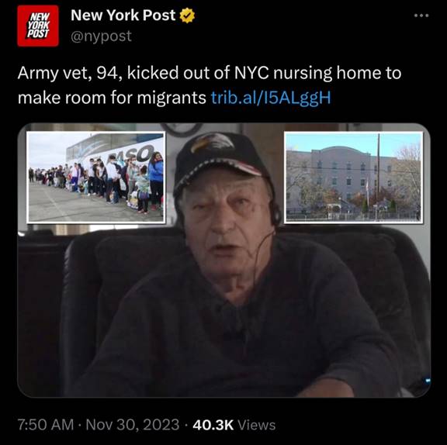Screen dimensions: 447x445
Task: Open the trib.al/I5ALggH link
Action: tap(271, 98)
